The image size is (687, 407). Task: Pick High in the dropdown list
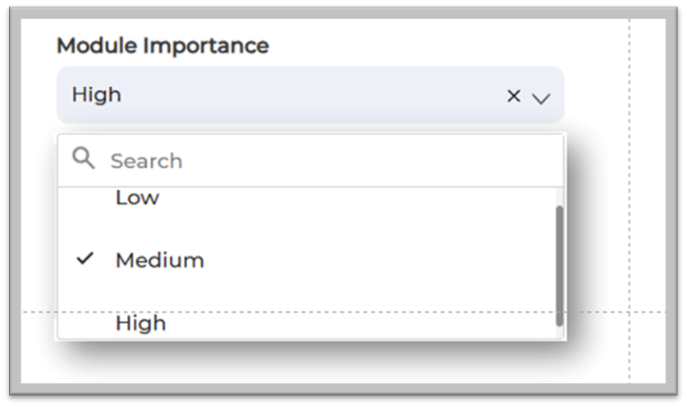point(140,324)
